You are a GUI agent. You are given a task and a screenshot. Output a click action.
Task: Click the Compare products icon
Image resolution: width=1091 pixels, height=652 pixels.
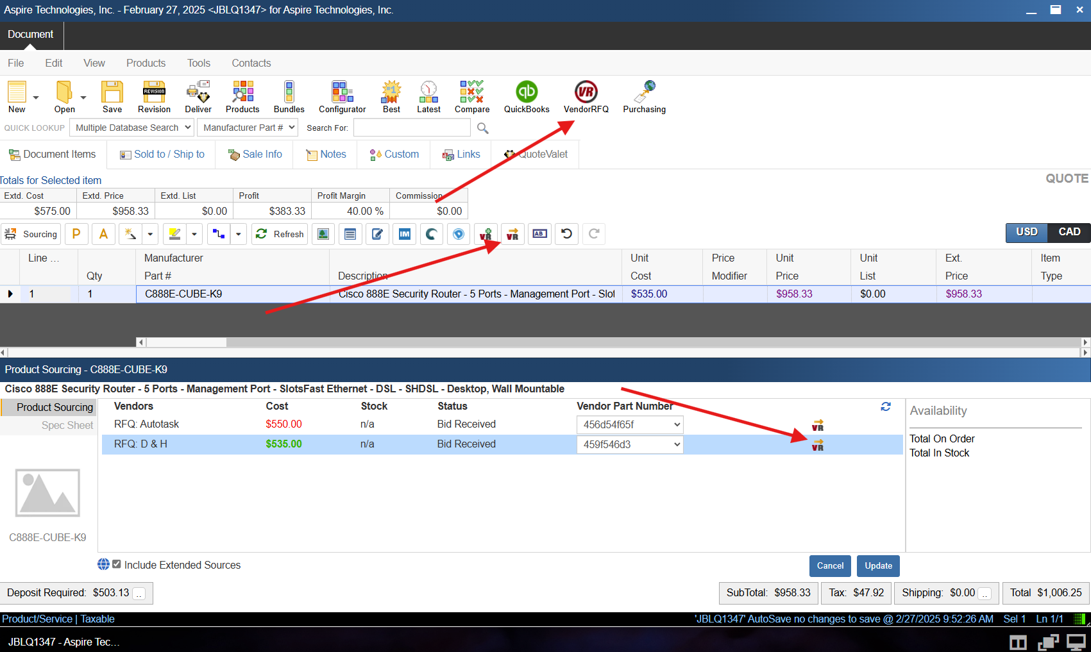tap(471, 96)
